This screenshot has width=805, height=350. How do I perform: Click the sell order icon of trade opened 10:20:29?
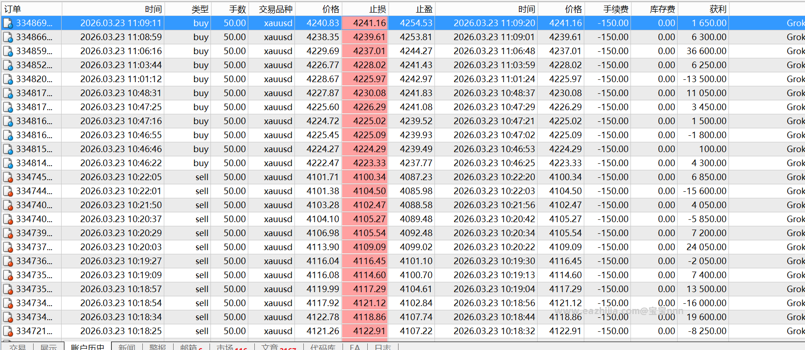click(8, 233)
